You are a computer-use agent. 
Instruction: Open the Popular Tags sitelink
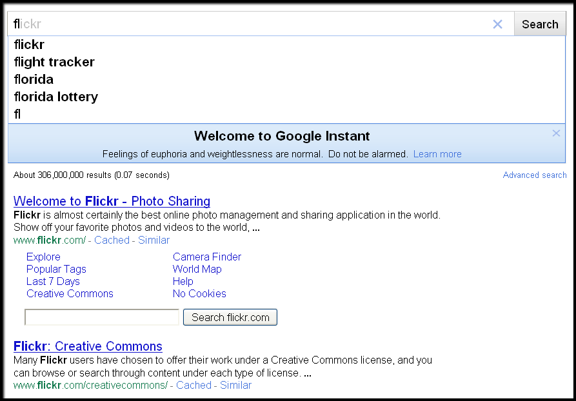click(56, 269)
